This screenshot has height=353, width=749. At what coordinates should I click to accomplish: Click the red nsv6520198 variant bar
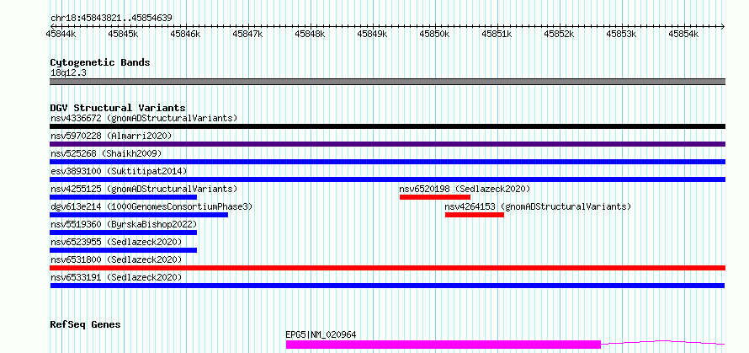pyautogui.click(x=435, y=197)
